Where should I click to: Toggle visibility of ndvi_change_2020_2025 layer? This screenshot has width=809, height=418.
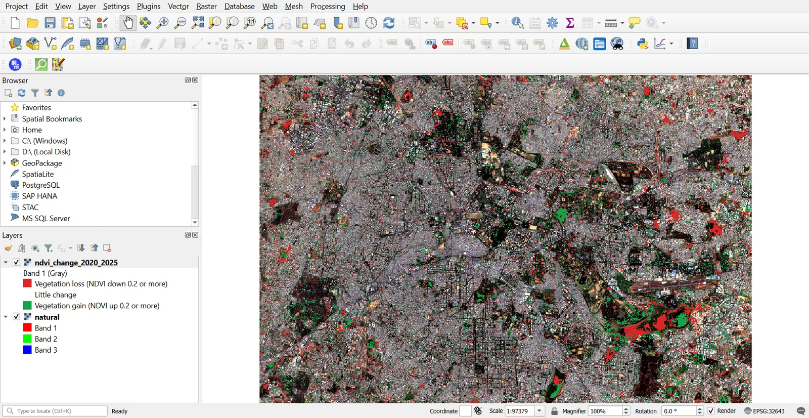click(16, 262)
